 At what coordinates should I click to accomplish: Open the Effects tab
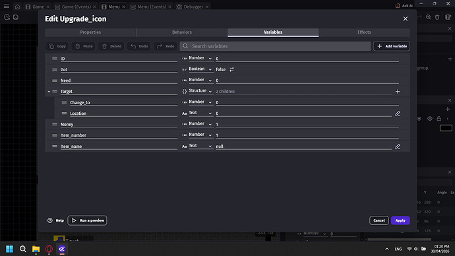pyautogui.click(x=364, y=32)
